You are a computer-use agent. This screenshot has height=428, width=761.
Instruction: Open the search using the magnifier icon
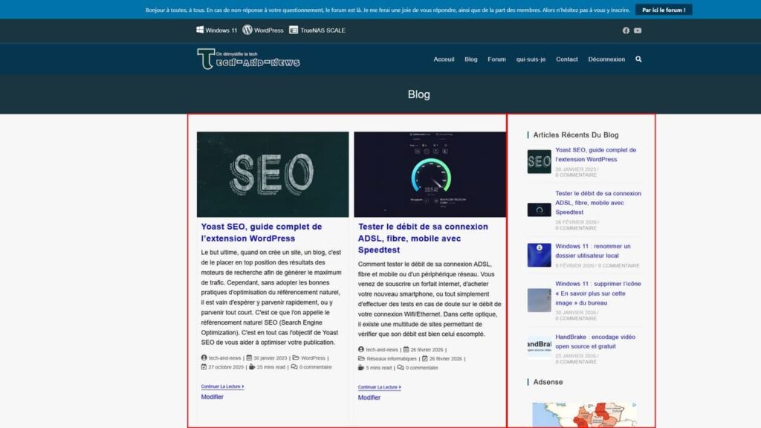(x=638, y=59)
